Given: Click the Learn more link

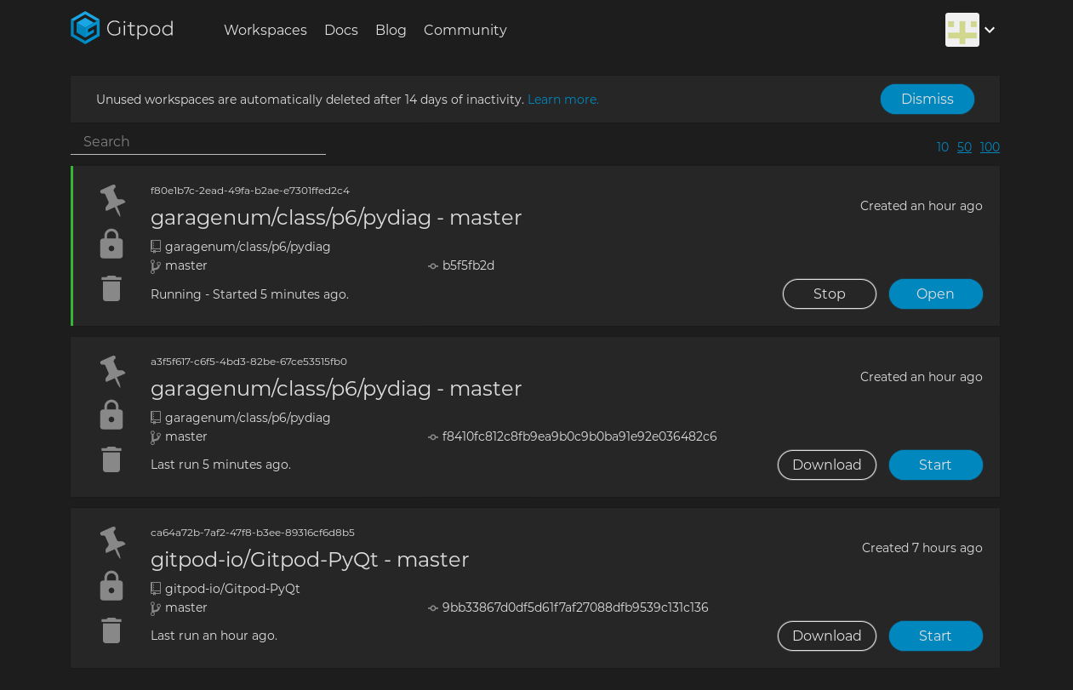Looking at the screenshot, I should coord(562,99).
